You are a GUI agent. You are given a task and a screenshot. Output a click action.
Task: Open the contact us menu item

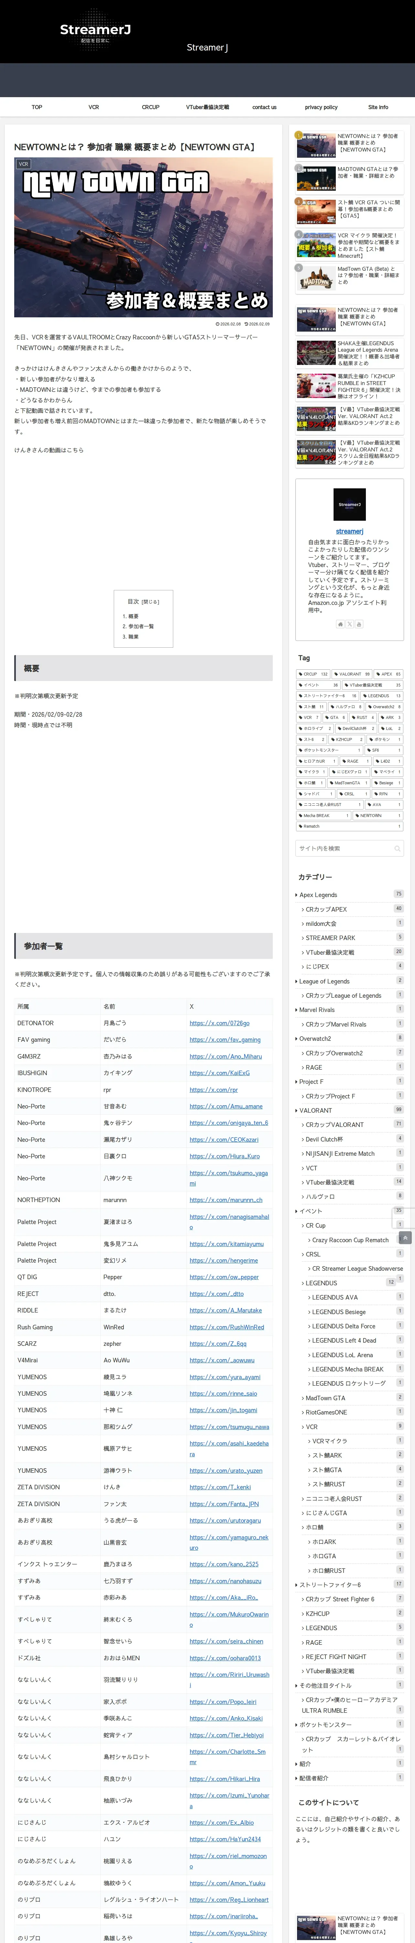[264, 107]
